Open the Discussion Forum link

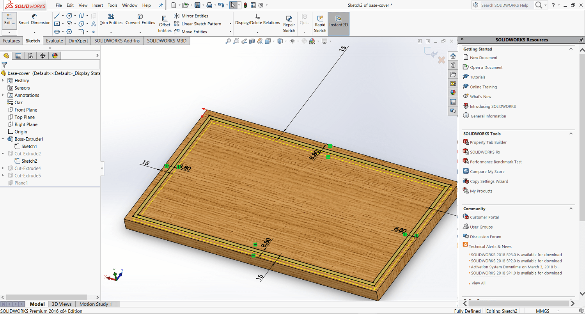coord(485,237)
